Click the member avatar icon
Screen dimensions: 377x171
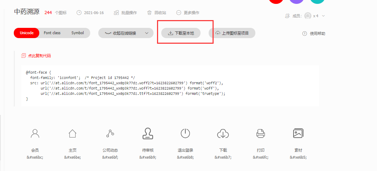coord(308,16)
